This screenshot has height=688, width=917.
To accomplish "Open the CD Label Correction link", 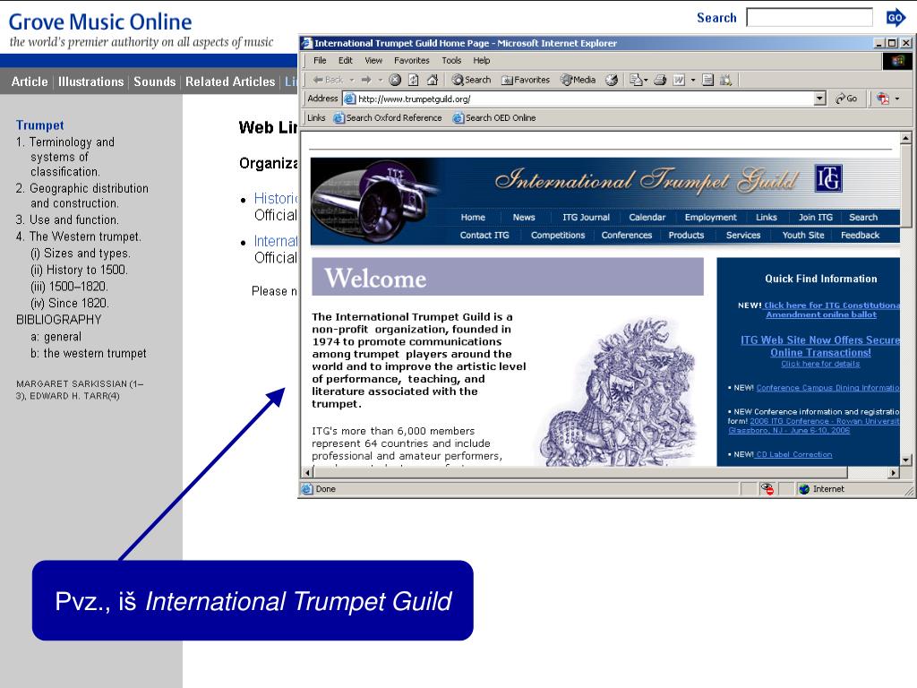I will tap(793, 454).
